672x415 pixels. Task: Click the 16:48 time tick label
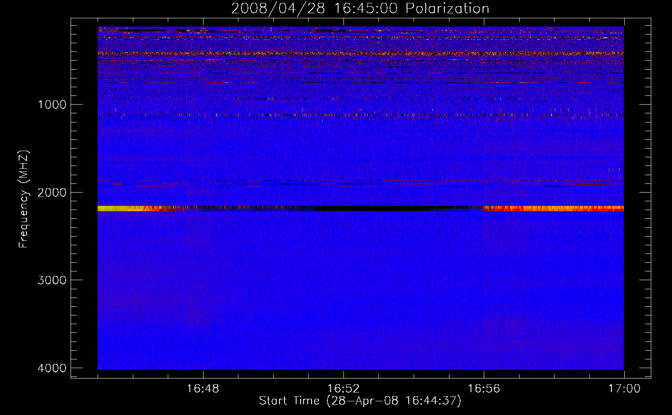203,389
